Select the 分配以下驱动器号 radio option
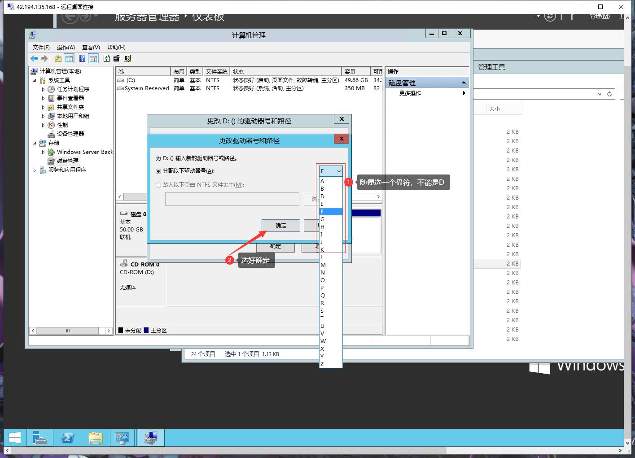 click(158, 171)
